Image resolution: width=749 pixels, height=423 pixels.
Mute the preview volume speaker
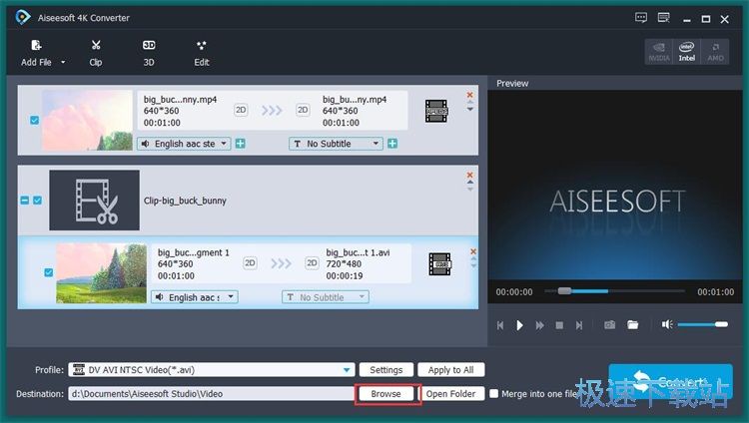[667, 324]
